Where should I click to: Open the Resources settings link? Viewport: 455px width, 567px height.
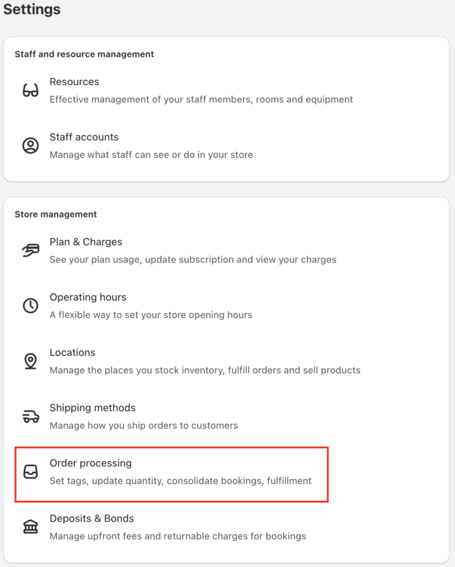[x=74, y=82]
